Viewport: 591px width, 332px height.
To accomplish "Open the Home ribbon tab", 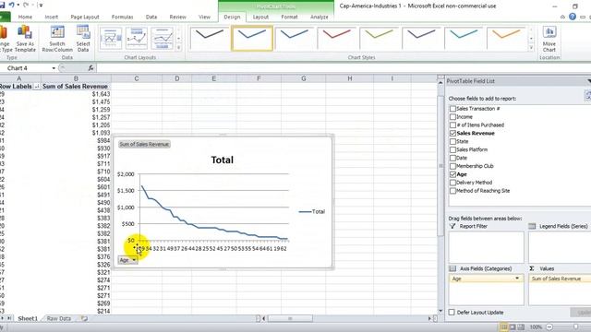I will pos(25,17).
